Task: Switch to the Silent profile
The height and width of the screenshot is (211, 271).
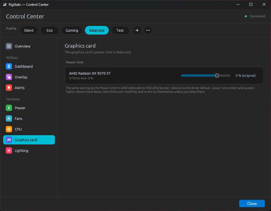Action: [29, 30]
